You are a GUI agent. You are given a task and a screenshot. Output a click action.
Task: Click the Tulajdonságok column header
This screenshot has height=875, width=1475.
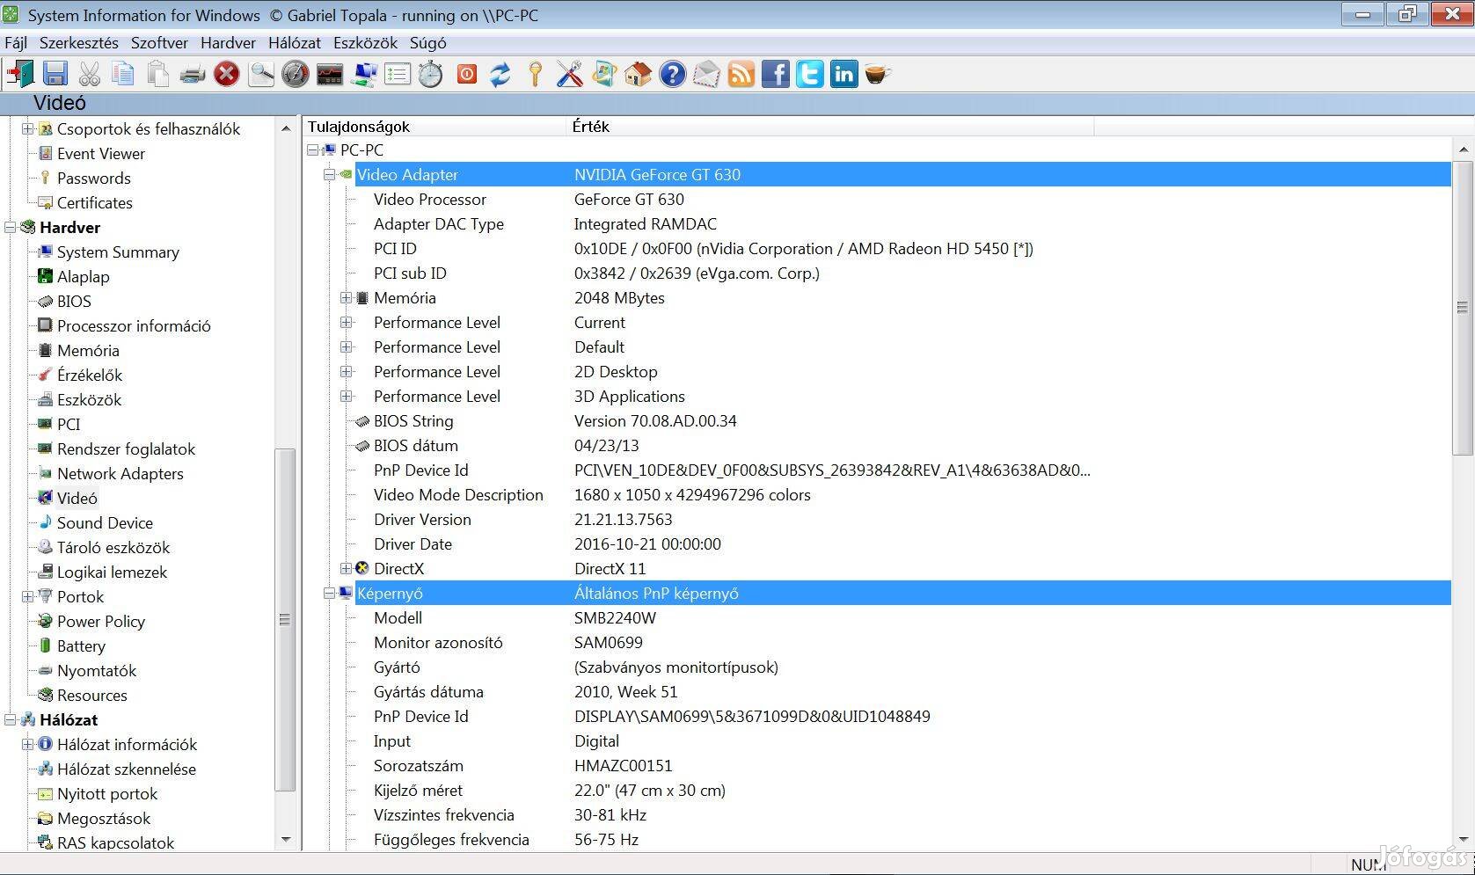tap(435, 127)
